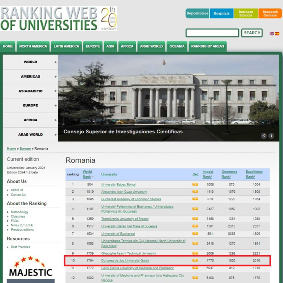
Task: Open details icon for Bucharest Academy of Economic Studies
Action: point(195,199)
